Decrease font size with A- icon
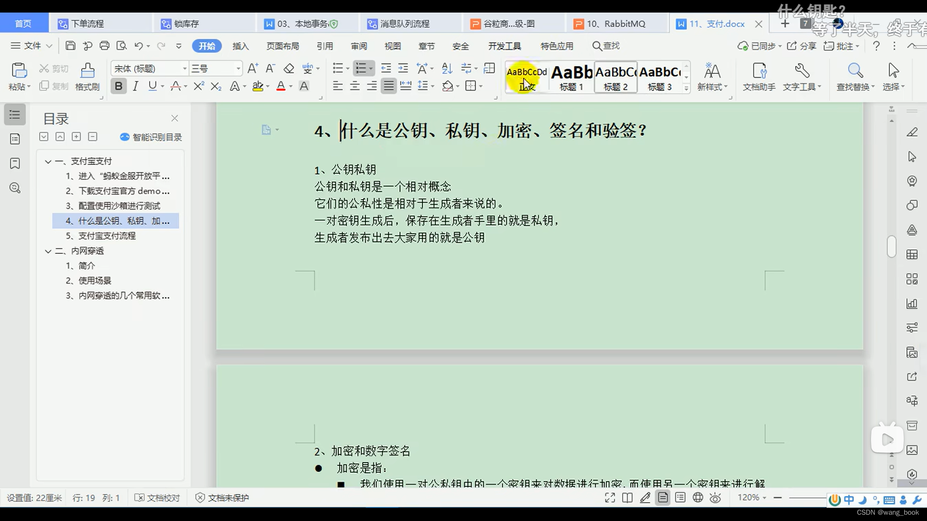The height and width of the screenshot is (521, 927). point(270,69)
